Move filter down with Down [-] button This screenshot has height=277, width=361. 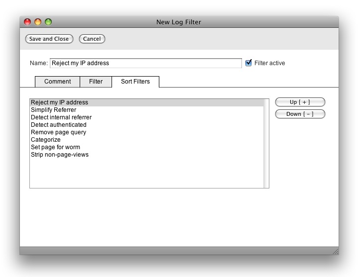click(300, 114)
